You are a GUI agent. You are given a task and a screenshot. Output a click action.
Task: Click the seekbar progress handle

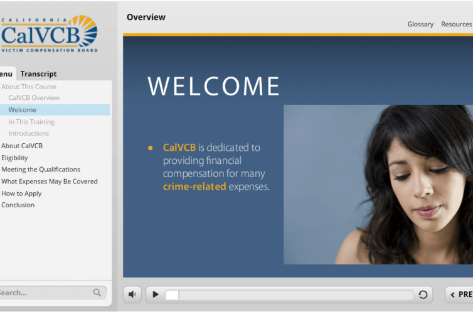[x=172, y=295]
